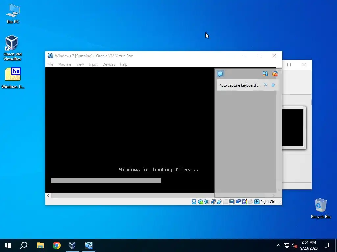Click the Windows is loading files progress bar

point(106,180)
